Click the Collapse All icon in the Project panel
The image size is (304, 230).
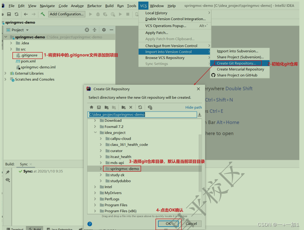click(95, 29)
